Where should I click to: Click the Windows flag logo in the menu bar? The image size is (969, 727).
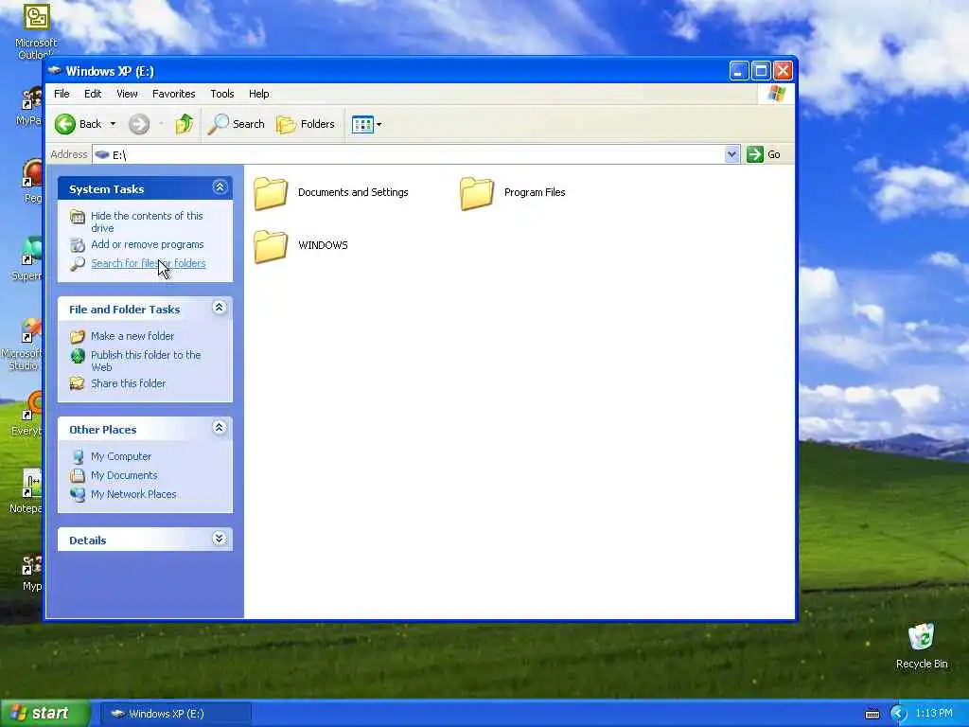pos(776,94)
